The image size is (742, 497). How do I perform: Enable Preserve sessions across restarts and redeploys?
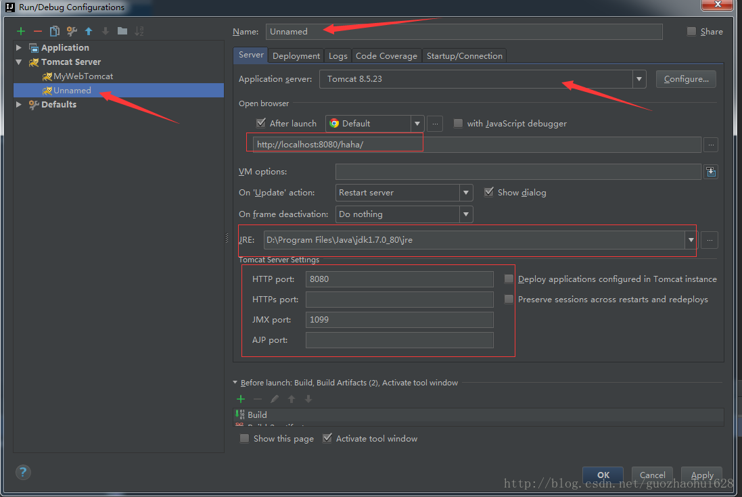[x=509, y=300]
